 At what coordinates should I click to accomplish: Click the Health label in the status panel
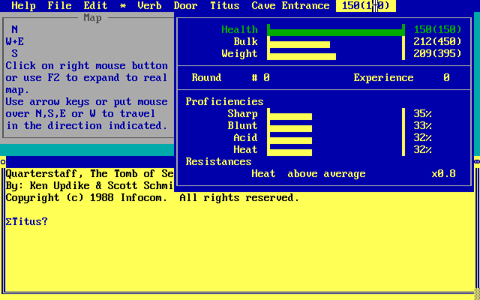click(239, 30)
